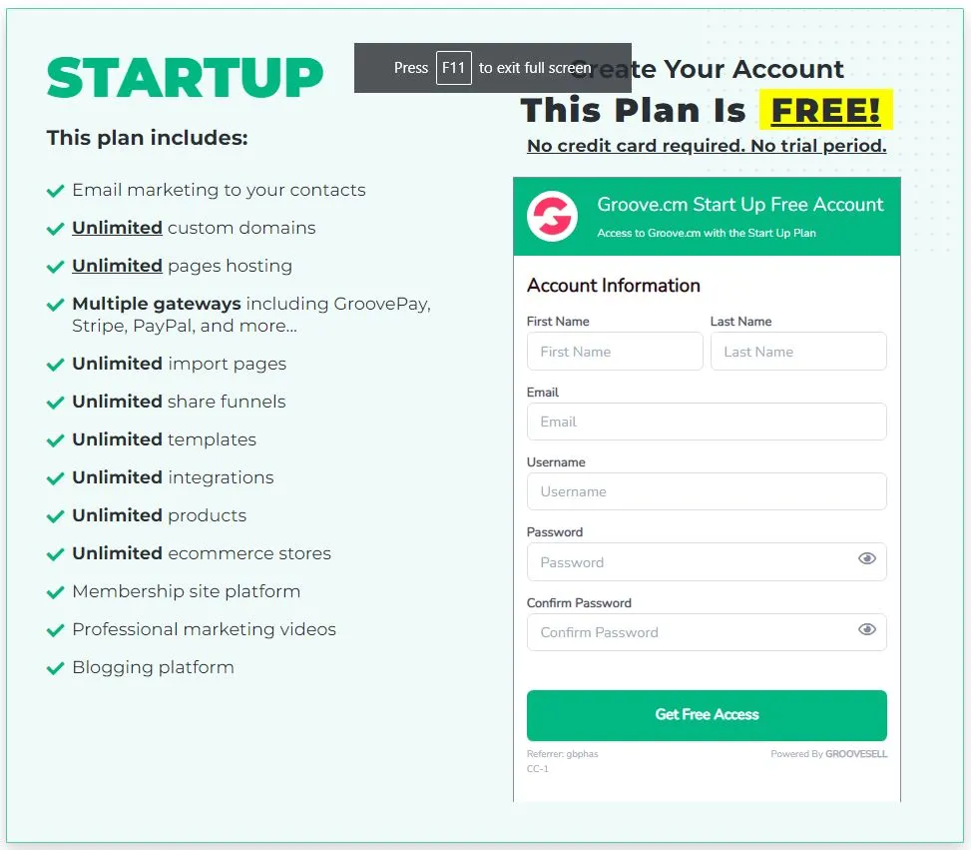Click the Groove.cm pink logo icon
Image resolution: width=971 pixels, height=850 pixels.
(x=552, y=216)
